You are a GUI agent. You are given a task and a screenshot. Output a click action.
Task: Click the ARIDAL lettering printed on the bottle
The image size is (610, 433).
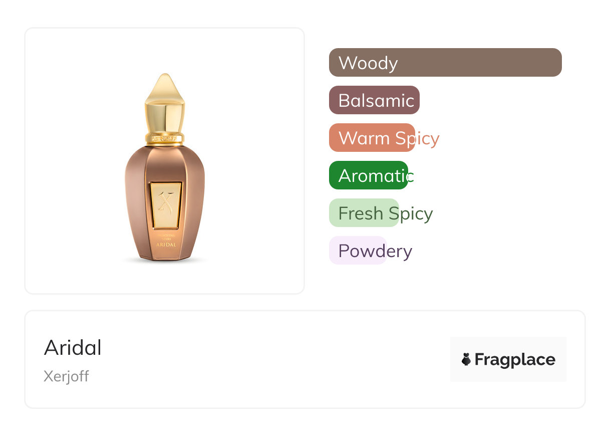(165, 245)
